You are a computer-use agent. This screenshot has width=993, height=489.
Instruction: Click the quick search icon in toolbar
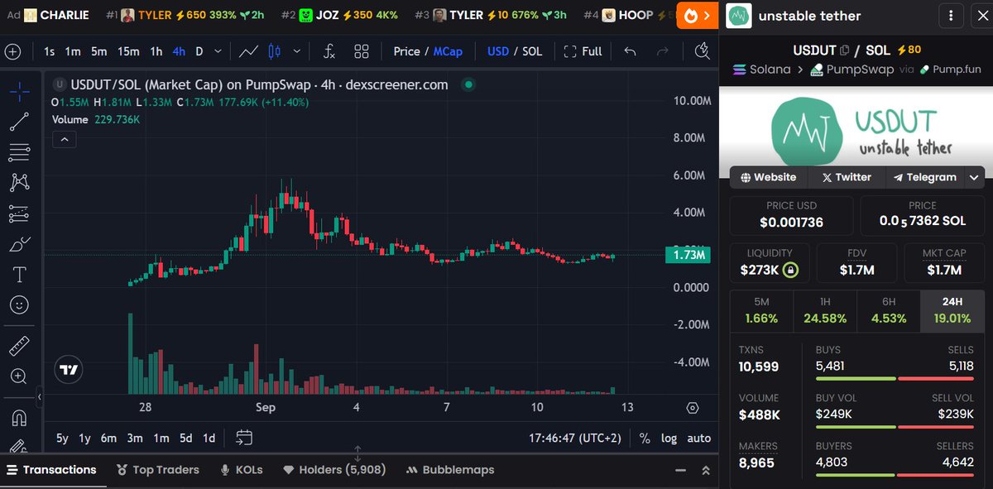point(703,51)
